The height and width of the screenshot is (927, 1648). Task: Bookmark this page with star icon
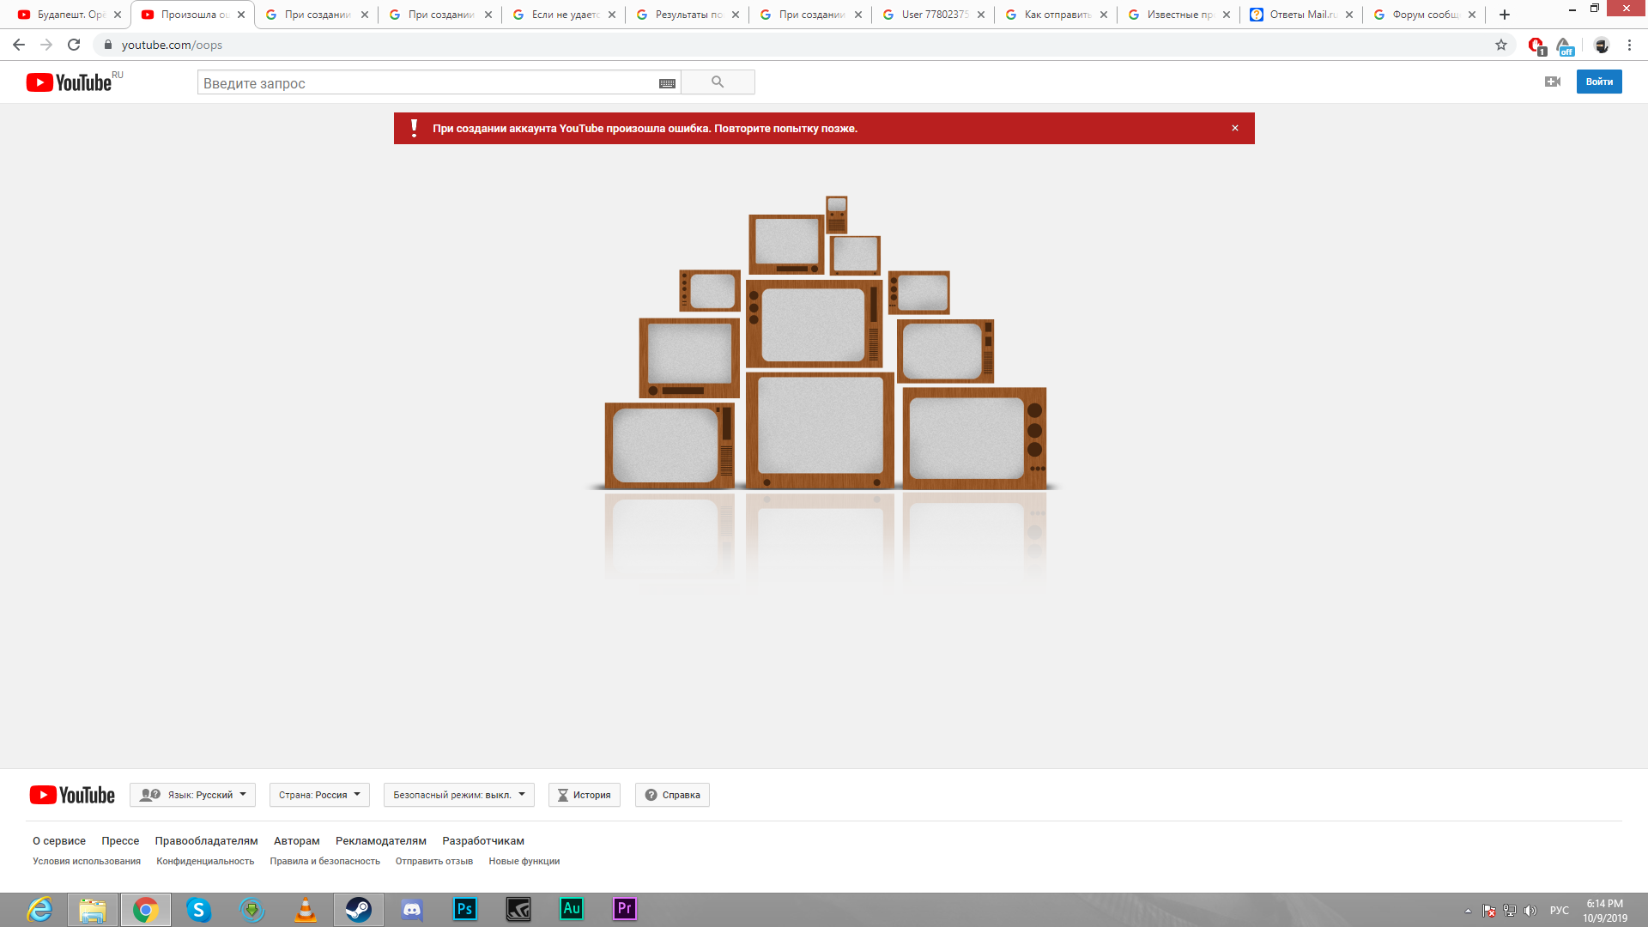coord(1501,45)
